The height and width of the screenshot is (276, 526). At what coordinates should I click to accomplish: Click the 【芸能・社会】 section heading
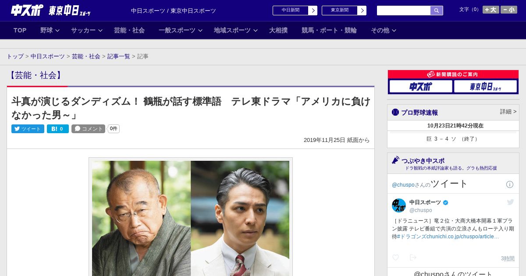click(36, 75)
